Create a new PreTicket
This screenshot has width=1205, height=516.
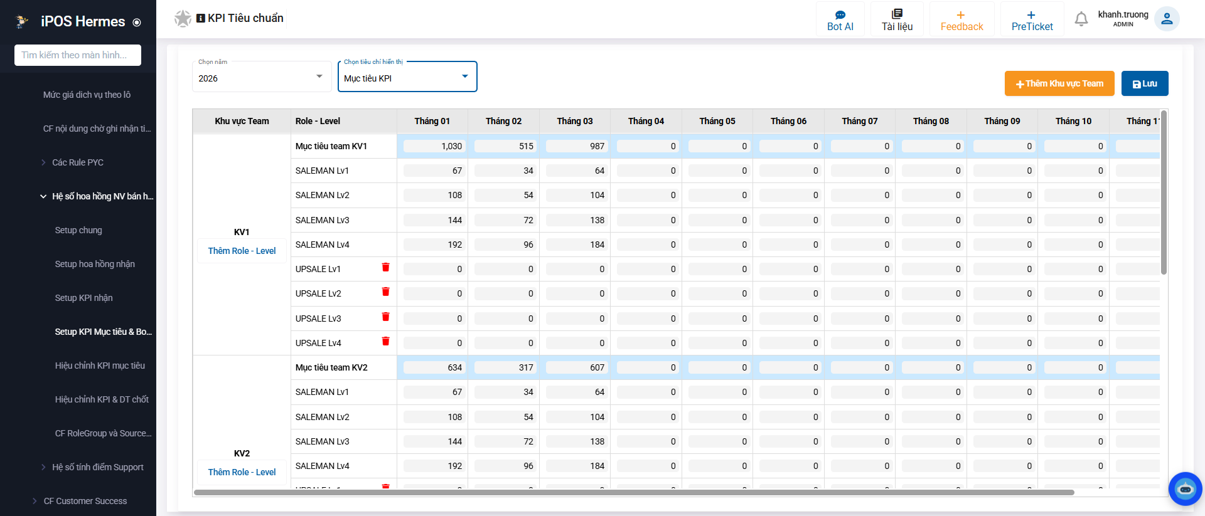pos(1032,20)
